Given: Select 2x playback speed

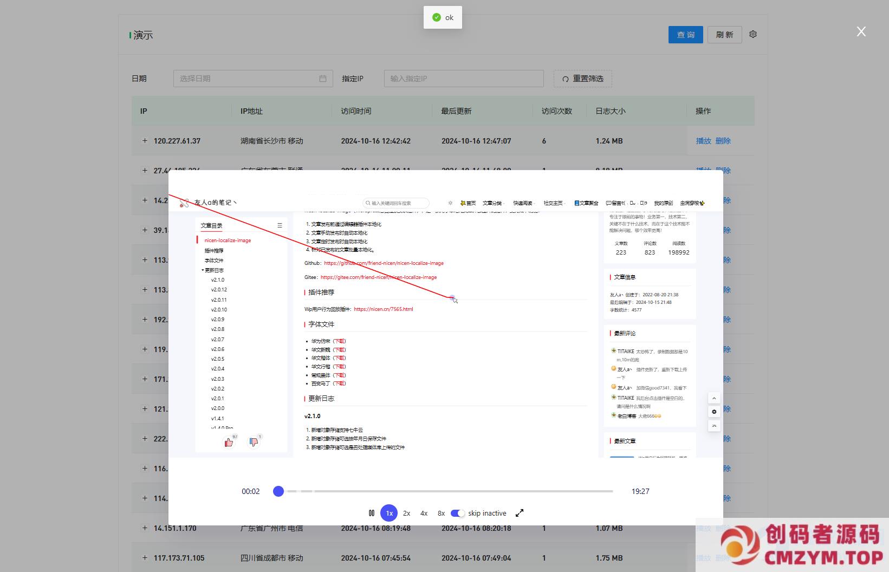Looking at the screenshot, I should click(x=406, y=513).
